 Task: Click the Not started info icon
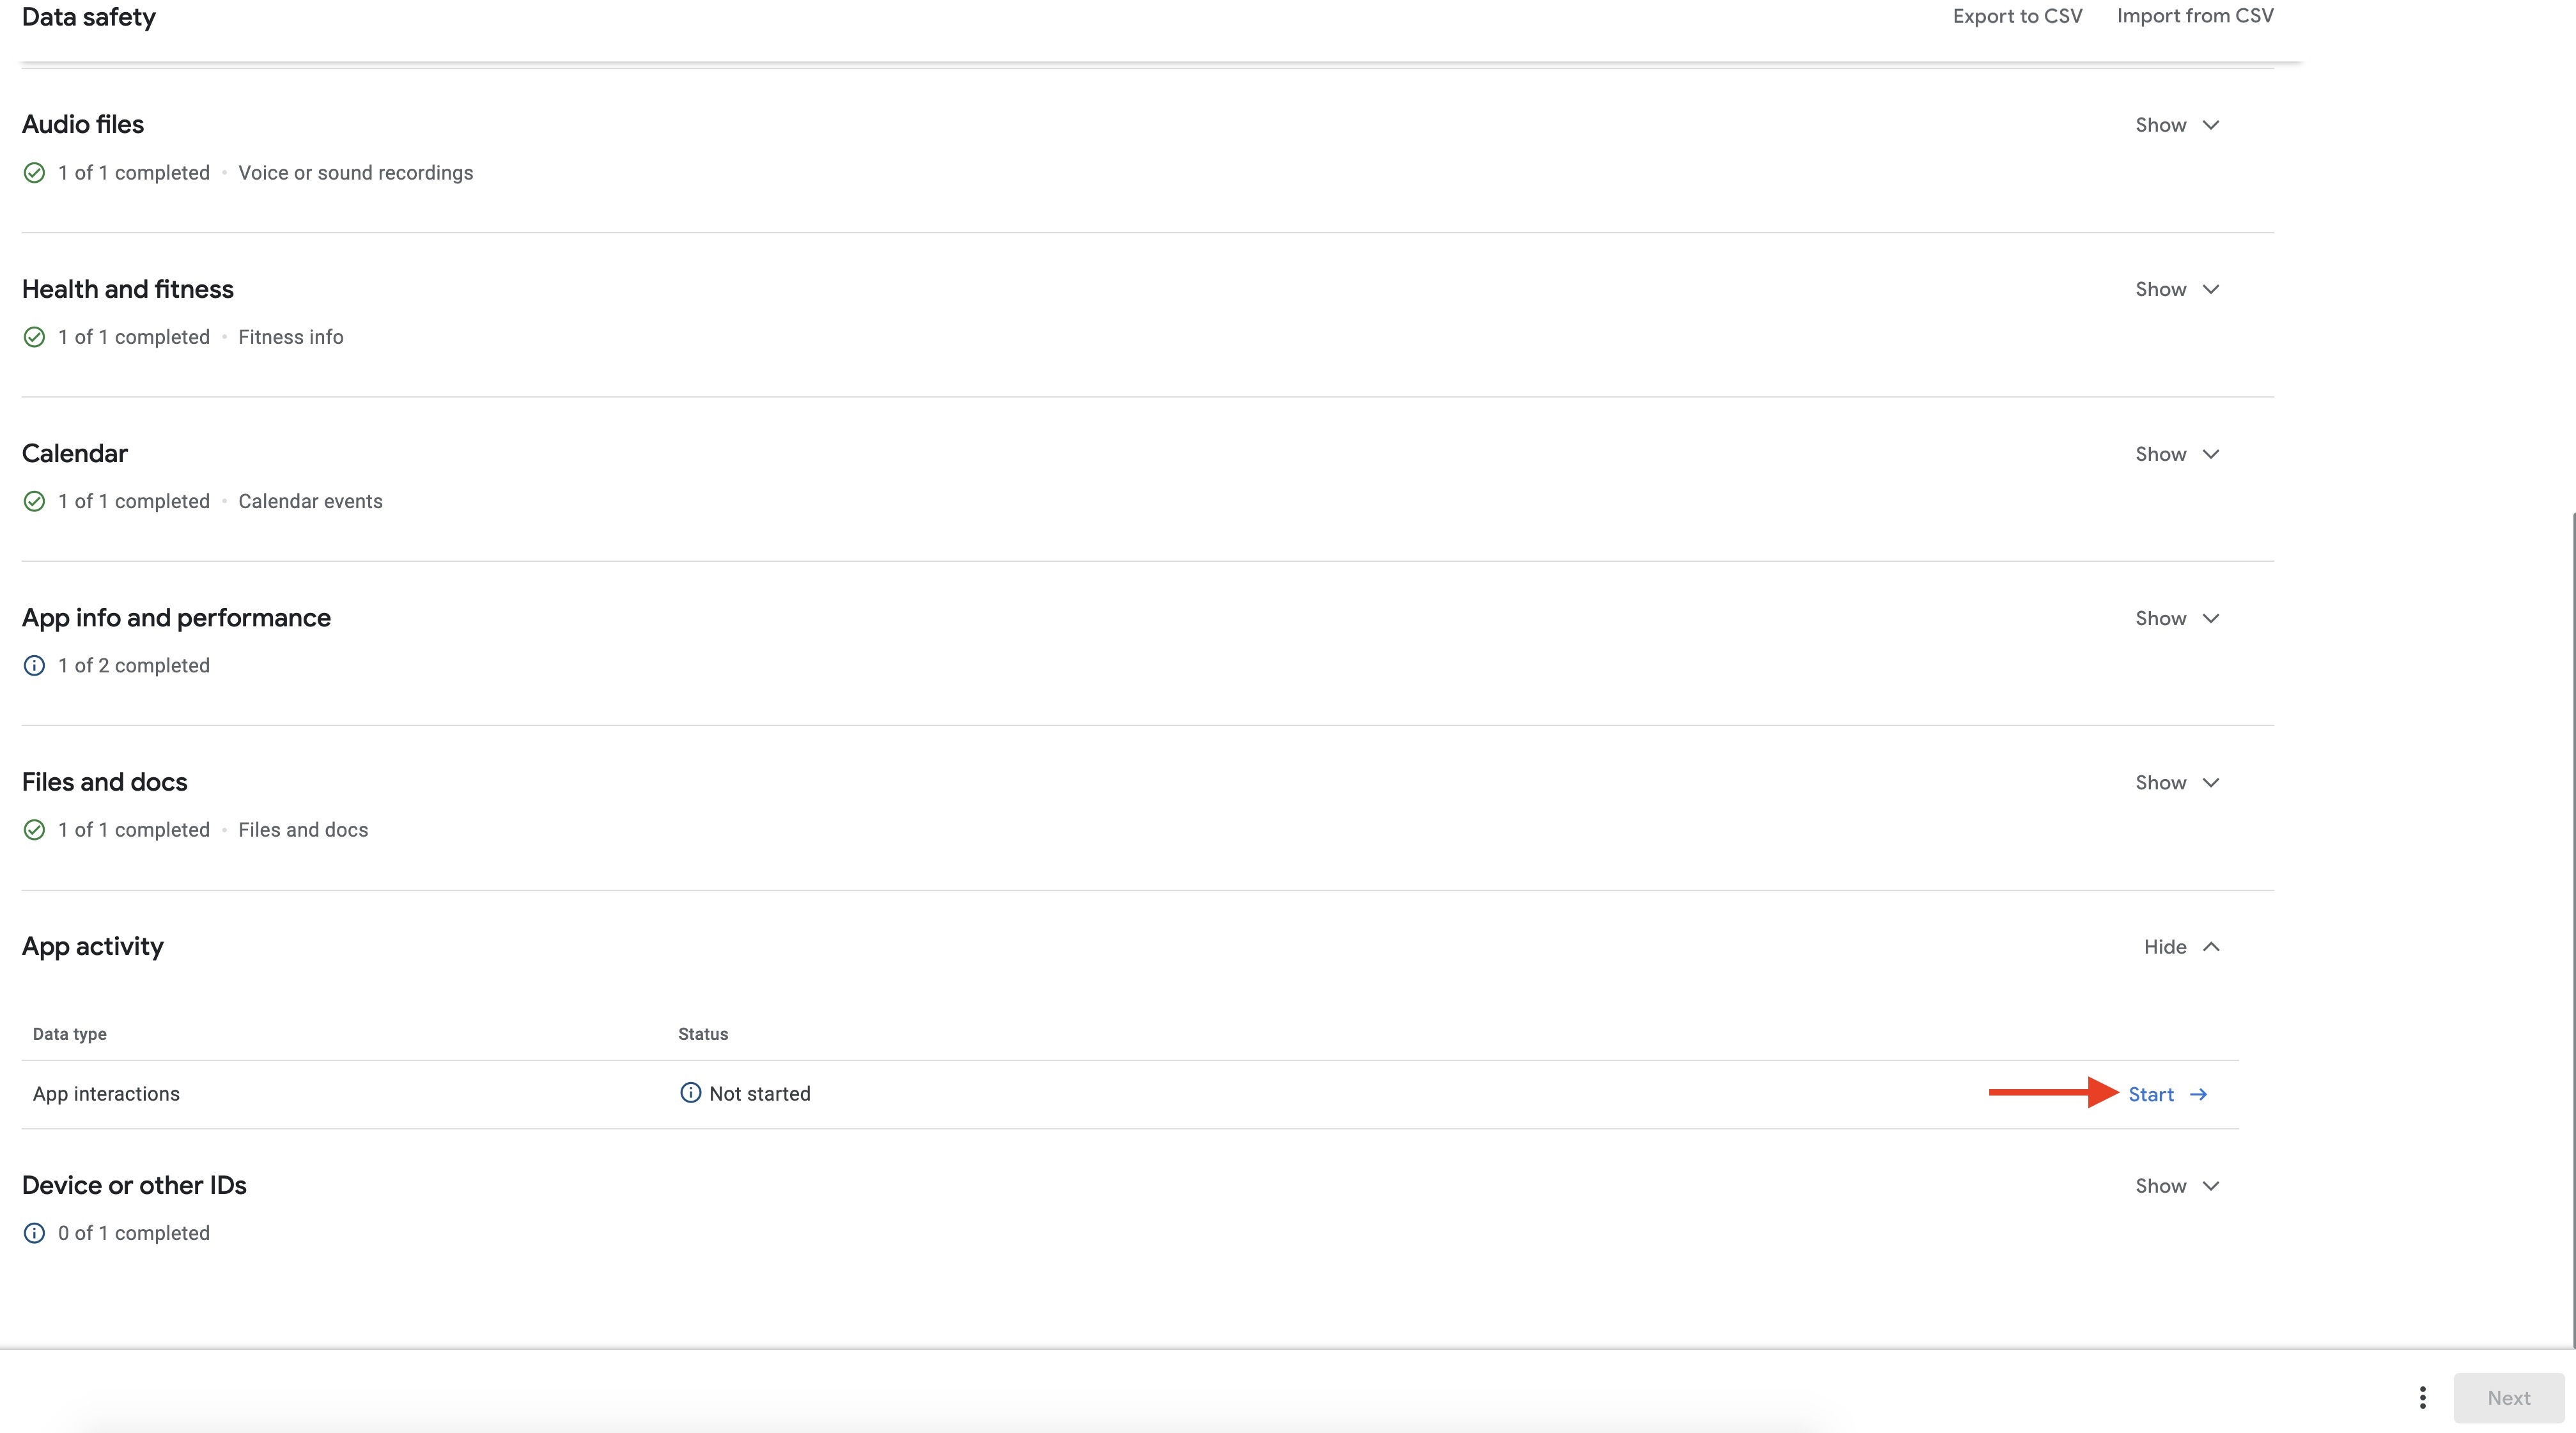(x=690, y=1093)
